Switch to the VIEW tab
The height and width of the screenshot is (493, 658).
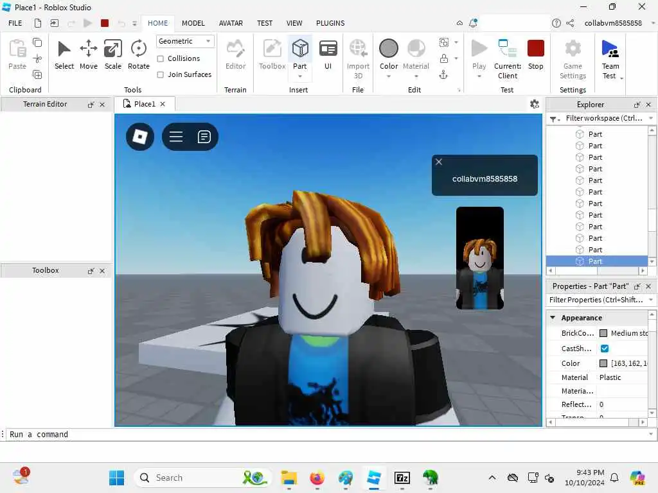pos(294,23)
